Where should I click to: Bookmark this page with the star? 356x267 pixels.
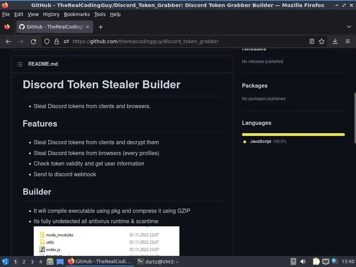(322, 41)
